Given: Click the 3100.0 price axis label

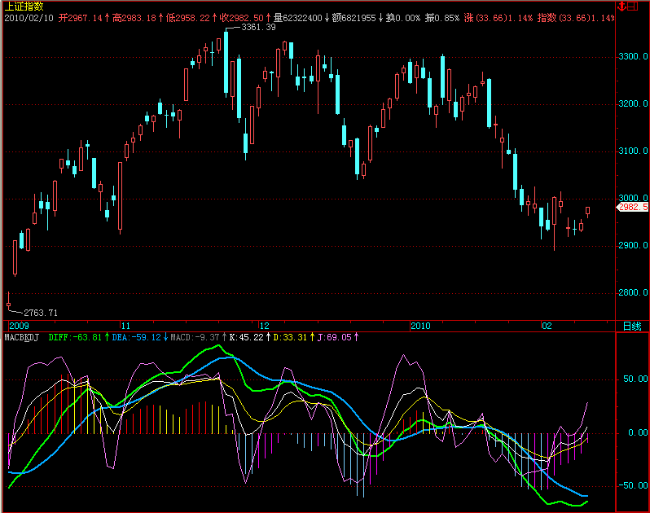Looking at the screenshot, I should click(633, 151).
